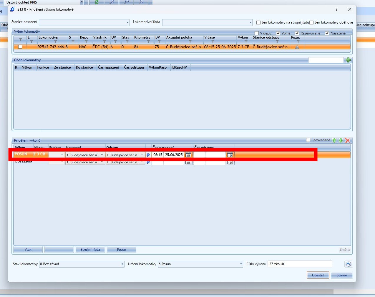Click the green down arrow in Přidělení výkonů
375x297 pixels.
click(341, 140)
